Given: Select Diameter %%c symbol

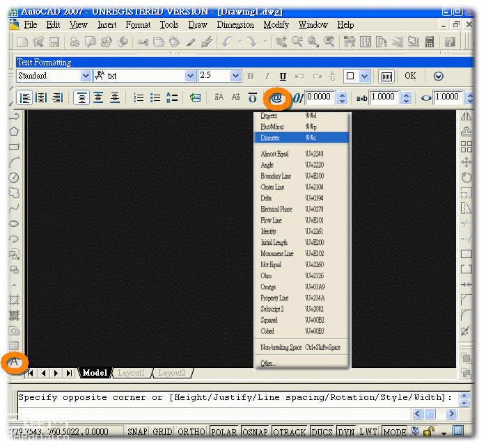Looking at the screenshot, I should coord(301,138).
